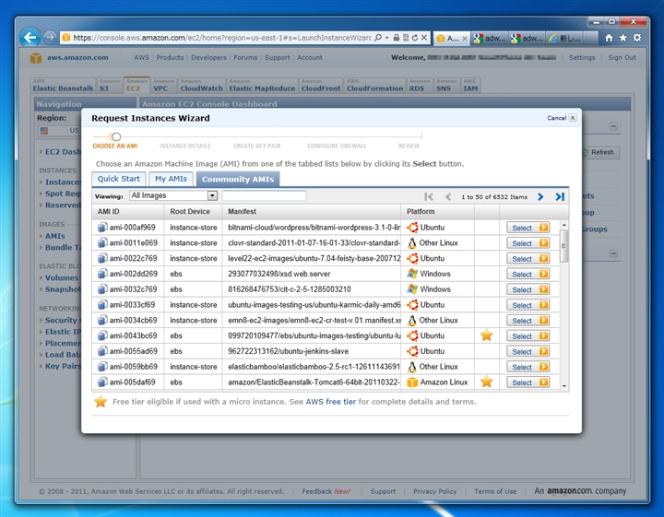
Task: Open the Elastic MapReduce service tab
Action: tap(262, 86)
